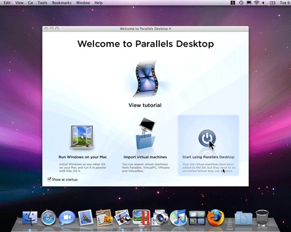This screenshot has height=232, width=291.
Task: Click the Run Windows on your Mac label
Action: (x=82, y=157)
